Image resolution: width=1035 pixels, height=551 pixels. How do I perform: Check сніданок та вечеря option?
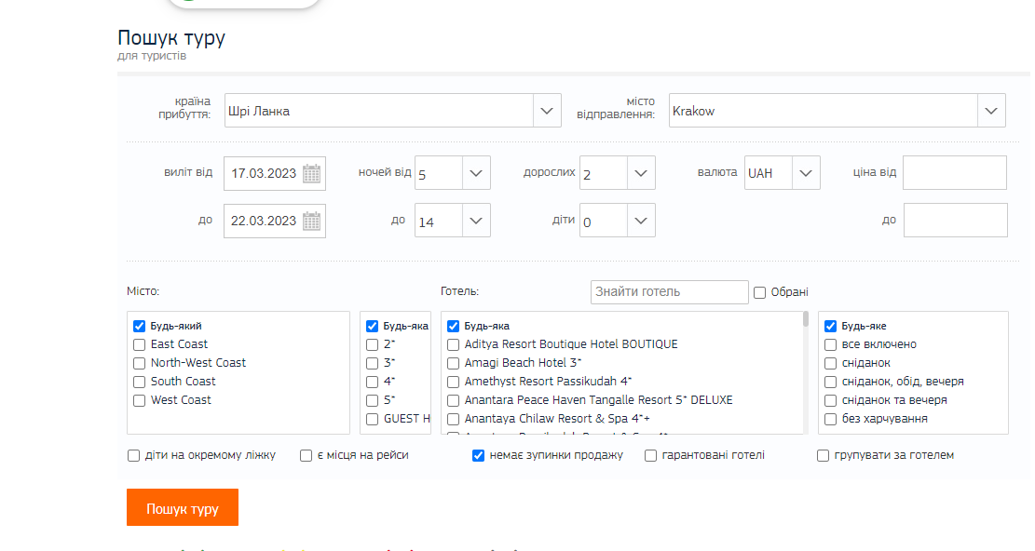pos(830,401)
